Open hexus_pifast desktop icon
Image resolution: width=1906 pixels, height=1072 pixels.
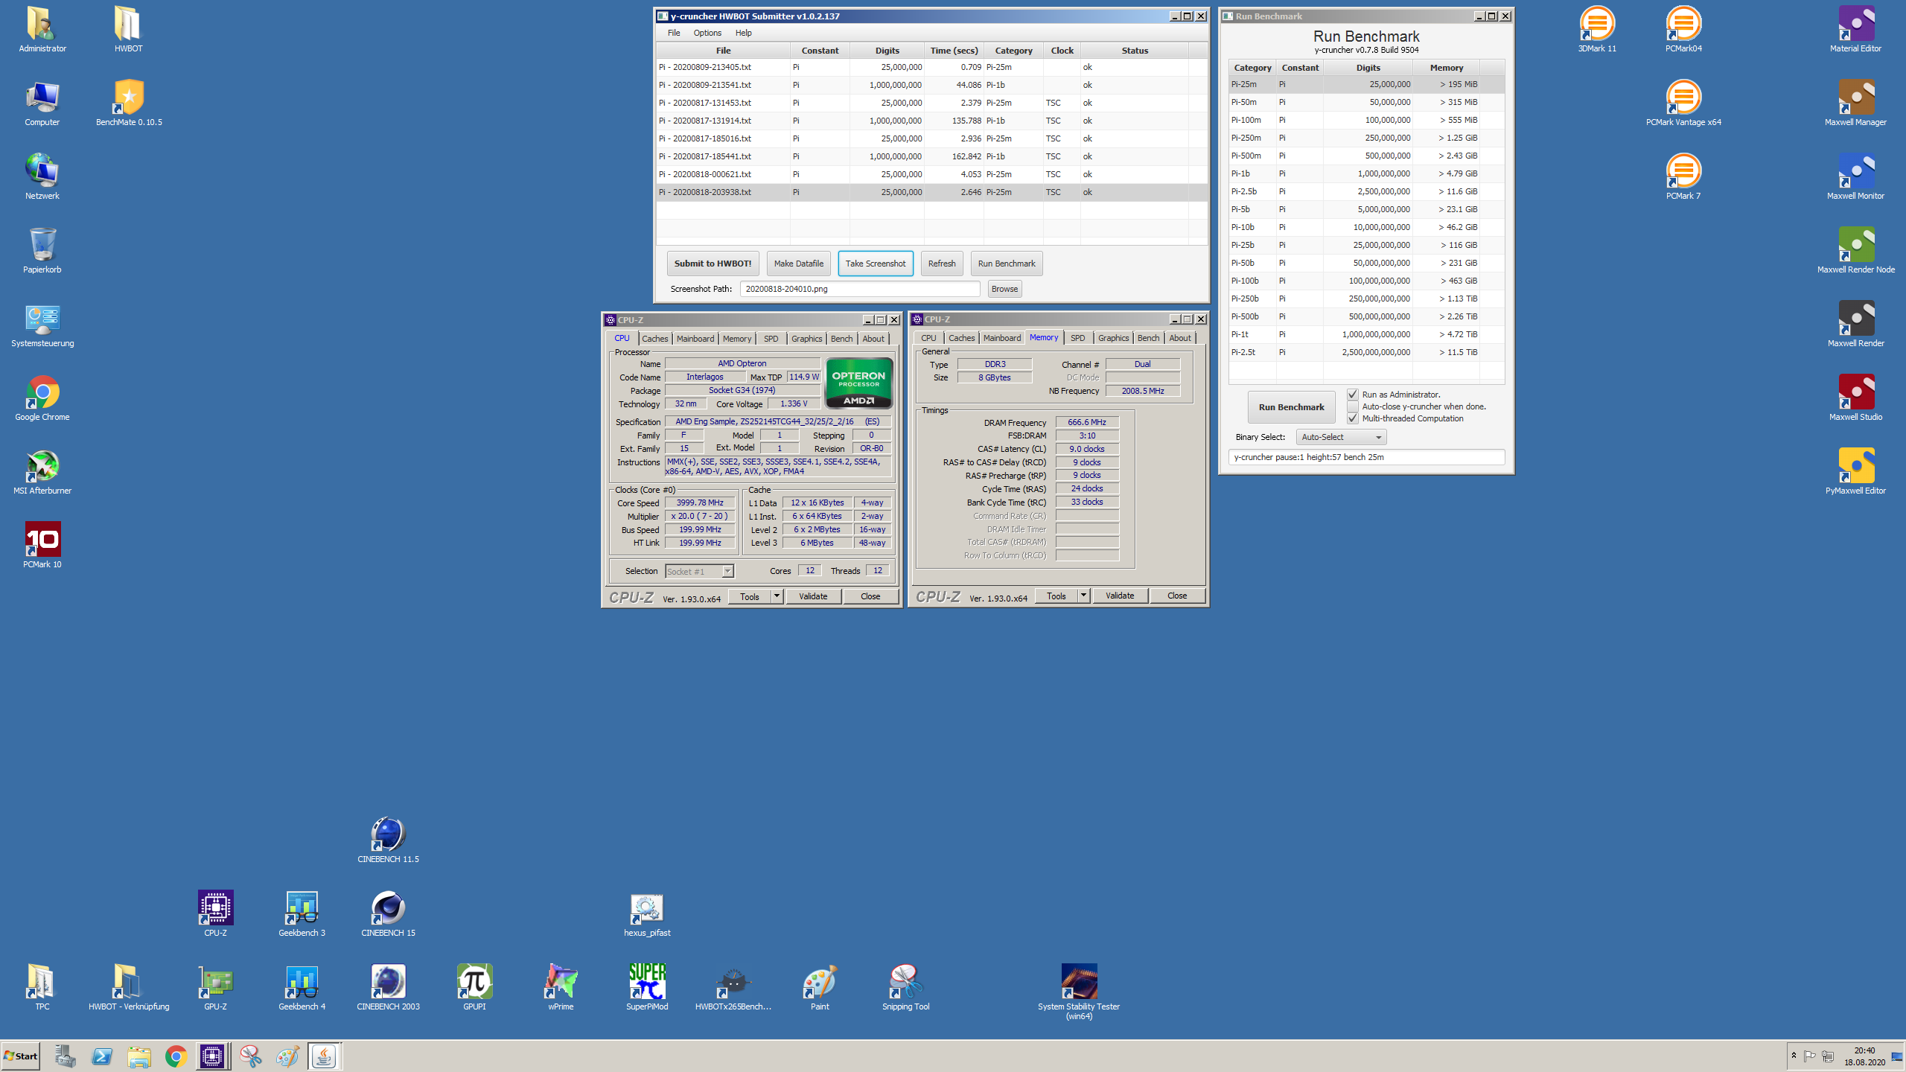click(x=647, y=913)
